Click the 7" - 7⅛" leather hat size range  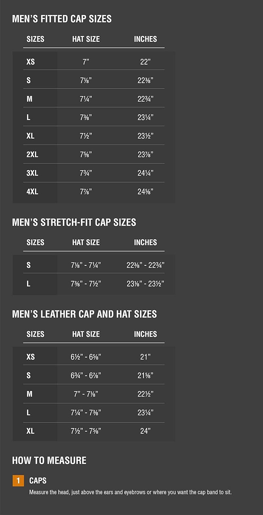(x=86, y=394)
